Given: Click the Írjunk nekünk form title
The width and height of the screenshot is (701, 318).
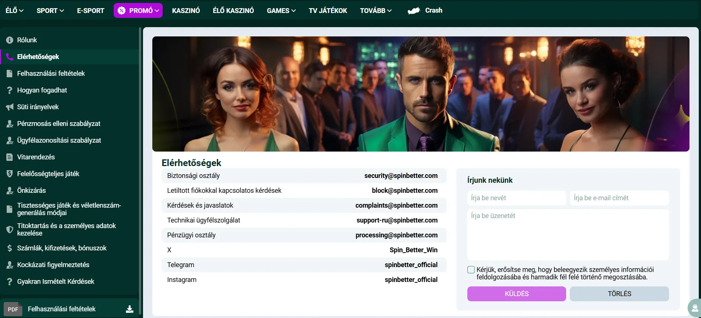Looking at the screenshot, I should [x=490, y=180].
